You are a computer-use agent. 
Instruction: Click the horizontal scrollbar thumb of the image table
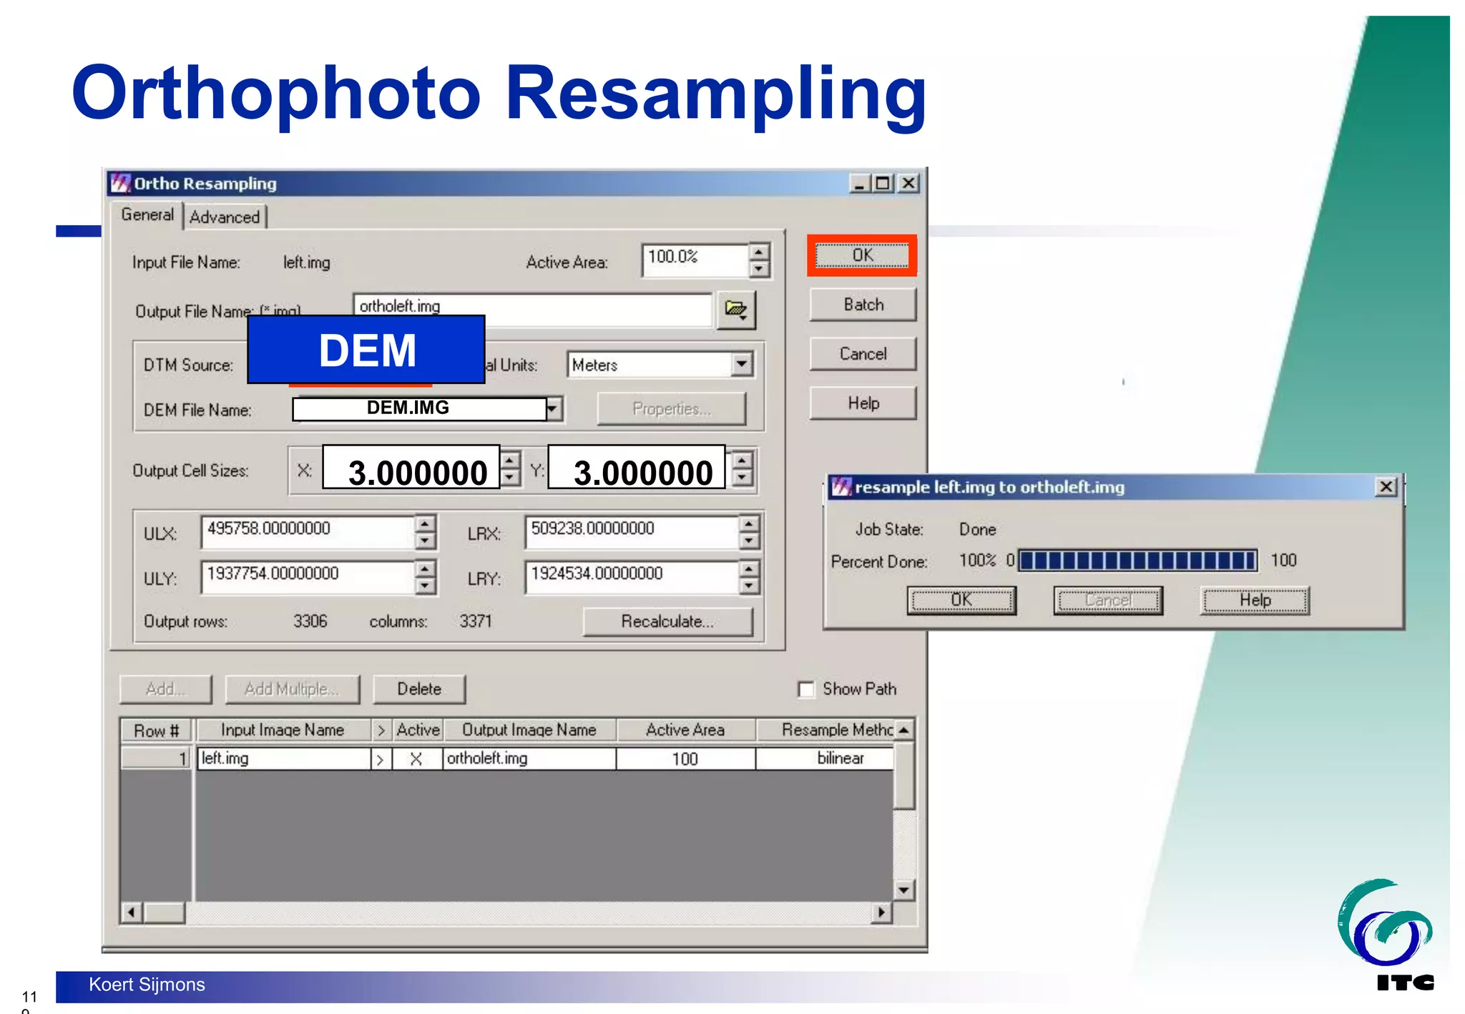[x=165, y=912]
